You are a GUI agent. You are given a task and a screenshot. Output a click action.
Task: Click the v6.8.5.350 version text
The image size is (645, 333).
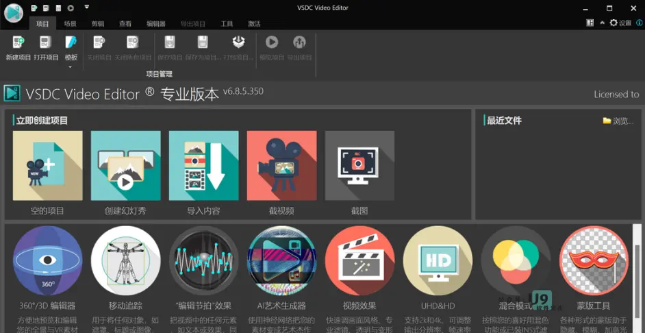(x=243, y=91)
